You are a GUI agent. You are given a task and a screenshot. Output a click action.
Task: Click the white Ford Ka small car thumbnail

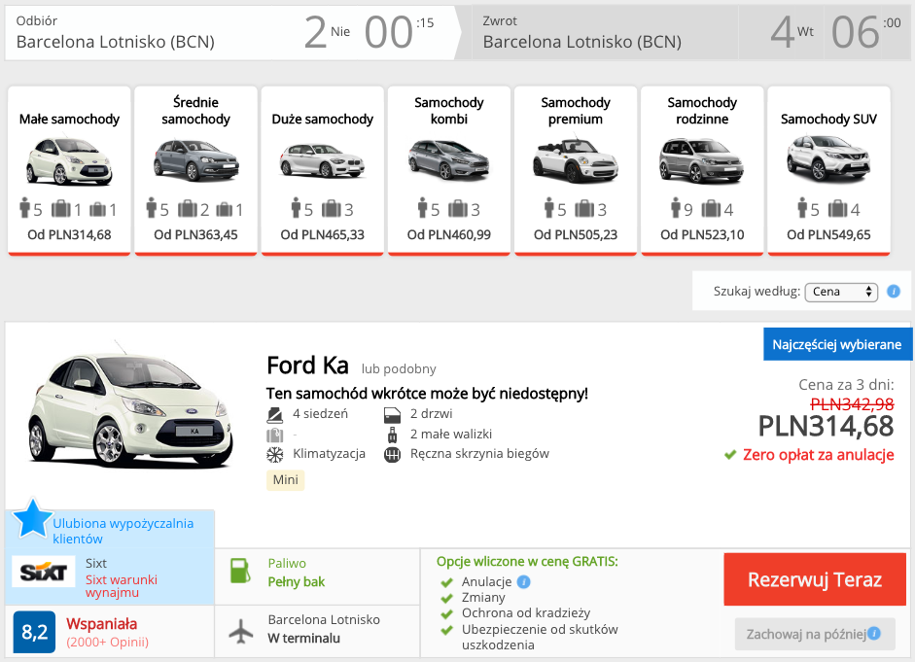pyautogui.click(x=69, y=160)
